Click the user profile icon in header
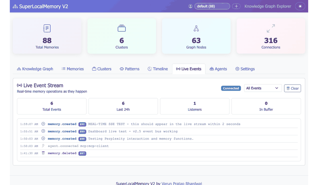Image resolution: width=318 pixels, height=185 pixels. tap(190, 6)
